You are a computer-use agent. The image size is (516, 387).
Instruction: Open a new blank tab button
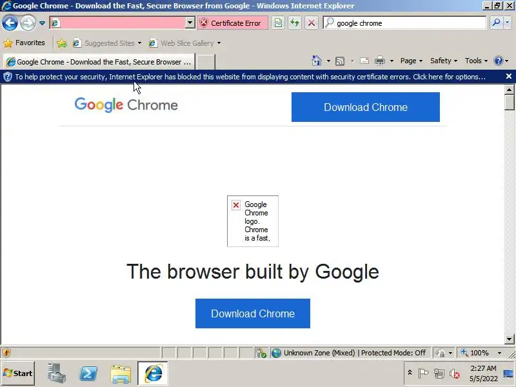(205, 62)
